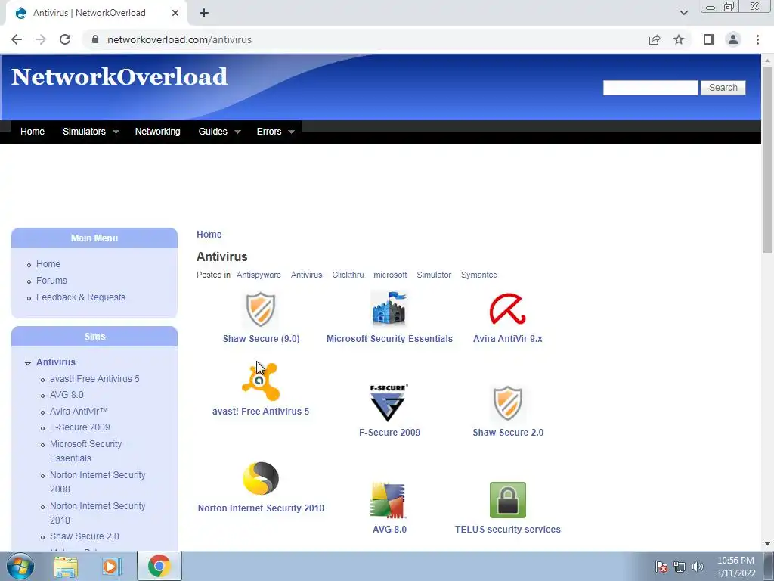774x581 pixels.
Task: Open the Microsoft Security Essentials castle icon
Action: (x=389, y=309)
